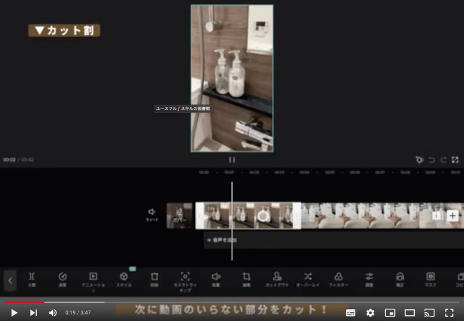Open the Animation (アニメーション) tool

(x=93, y=282)
